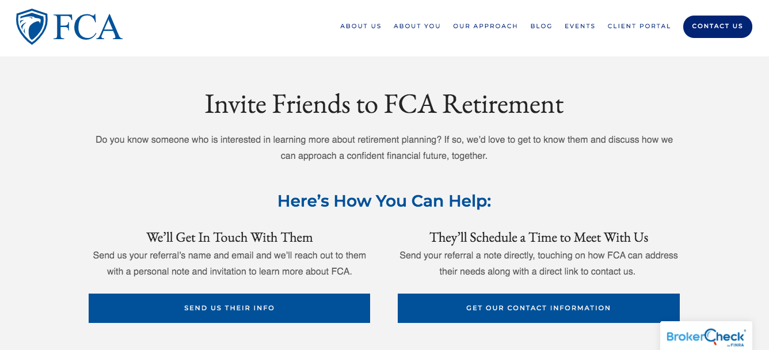Screen dimensions: 769x350
Task: Go to the About You page
Action: (417, 26)
